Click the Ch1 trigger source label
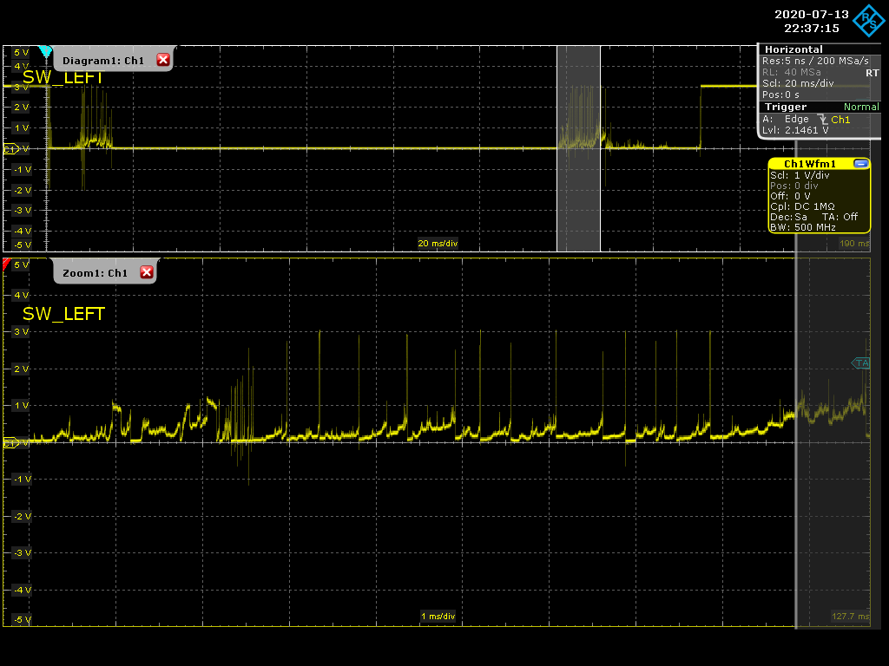Viewport: 889px width, 666px height. (840, 120)
